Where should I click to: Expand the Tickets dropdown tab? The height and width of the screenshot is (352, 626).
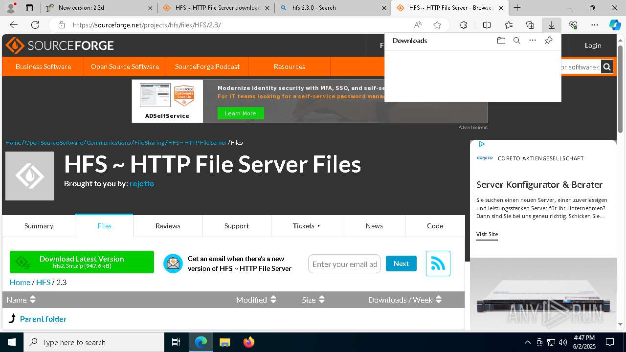(307, 226)
